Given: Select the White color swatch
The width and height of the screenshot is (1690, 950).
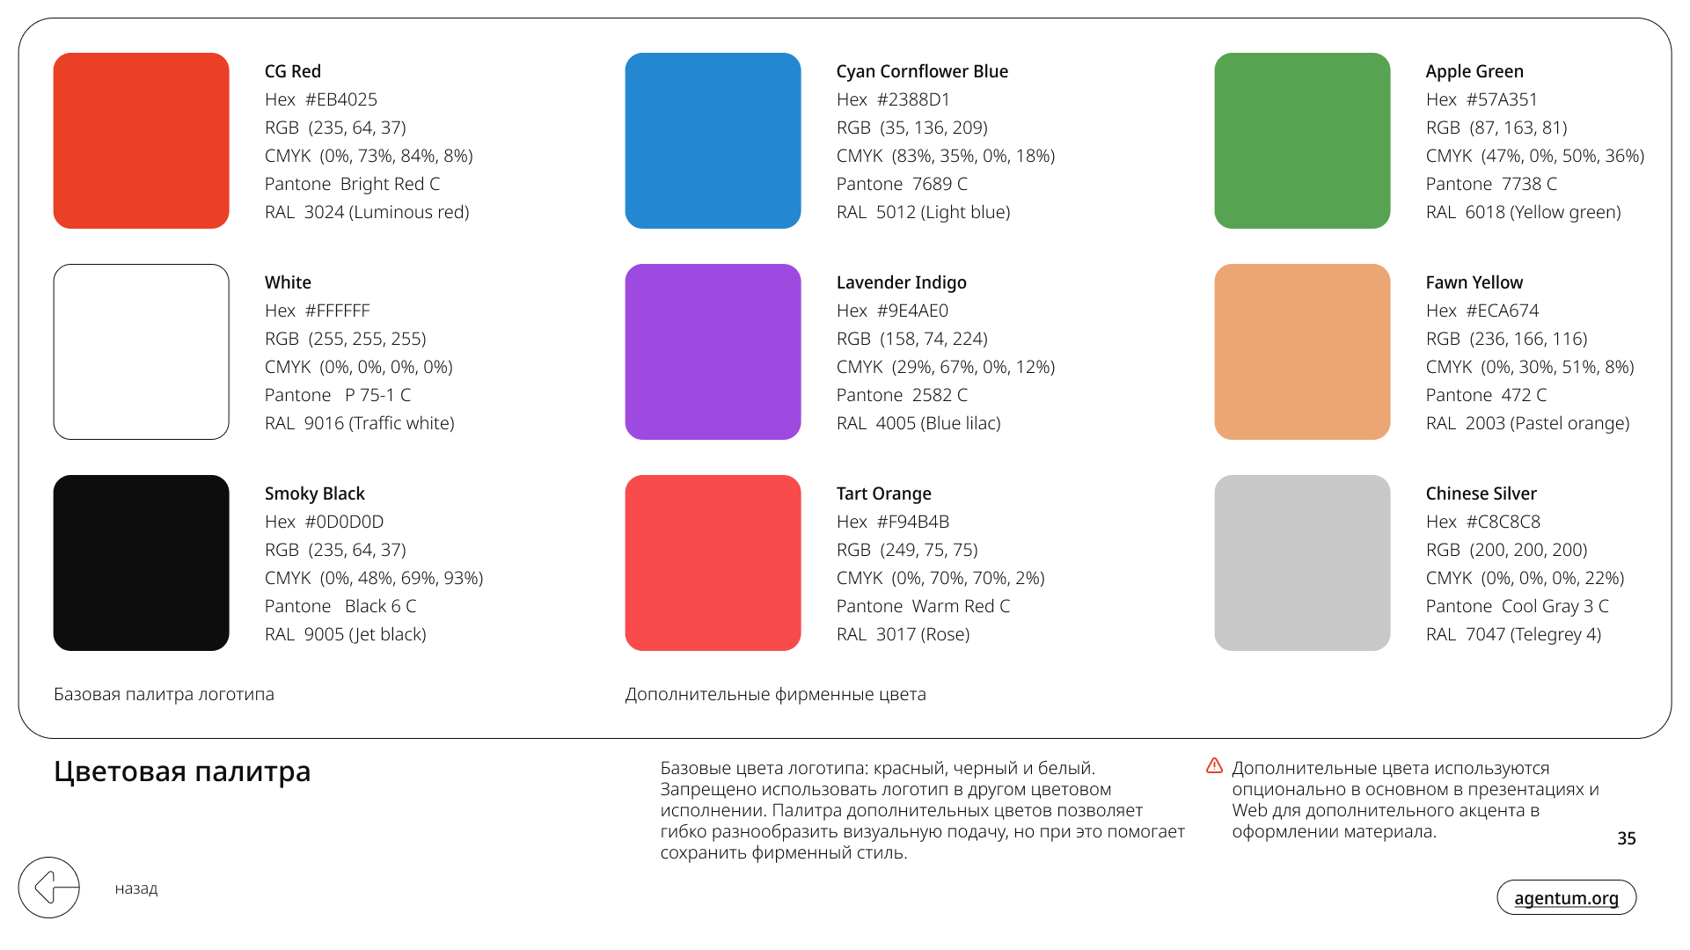Looking at the screenshot, I should coord(142,352).
